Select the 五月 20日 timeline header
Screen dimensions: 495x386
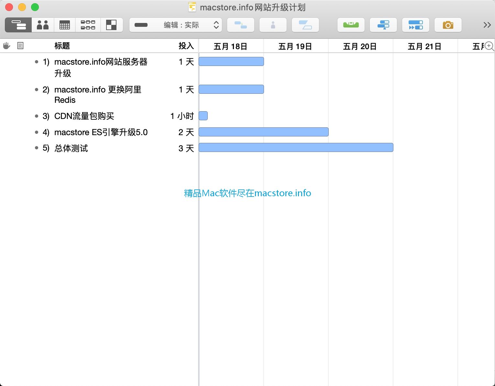[x=360, y=47]
